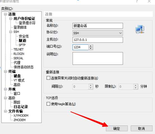Image resolution: width=155 pixels, height=134 pixels.
Task: Click the 名称 input field
Action: click(x=98, y=26)
